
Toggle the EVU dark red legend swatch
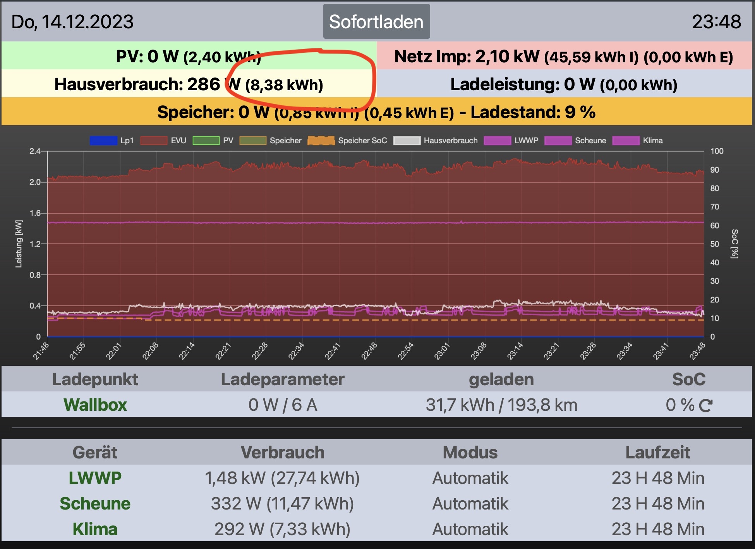tap(154, 141)
